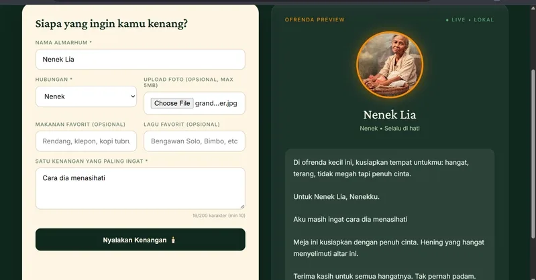The image size is (536, 280).
Task: Click the Untuk Nenek Lia, Nenekku line
Action: click(x=336, y=197)
